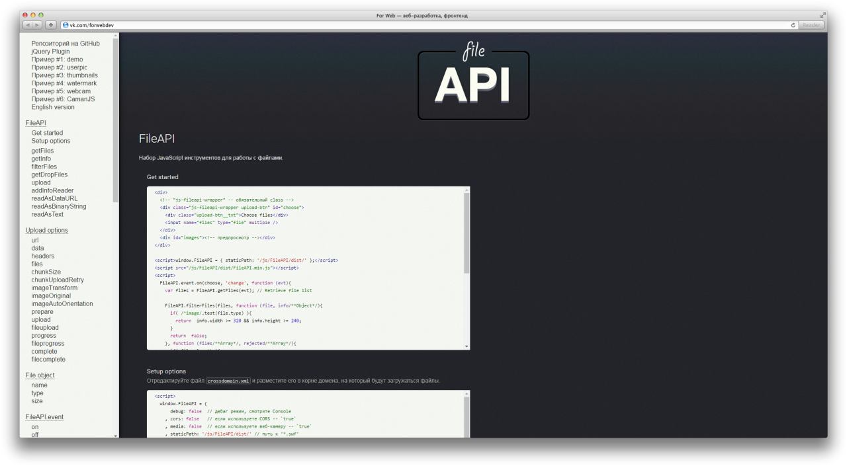Enter fullscreen with the top-right arrows icon
The height and width of the screenshot is (466, 847).
tap(823, 15)
